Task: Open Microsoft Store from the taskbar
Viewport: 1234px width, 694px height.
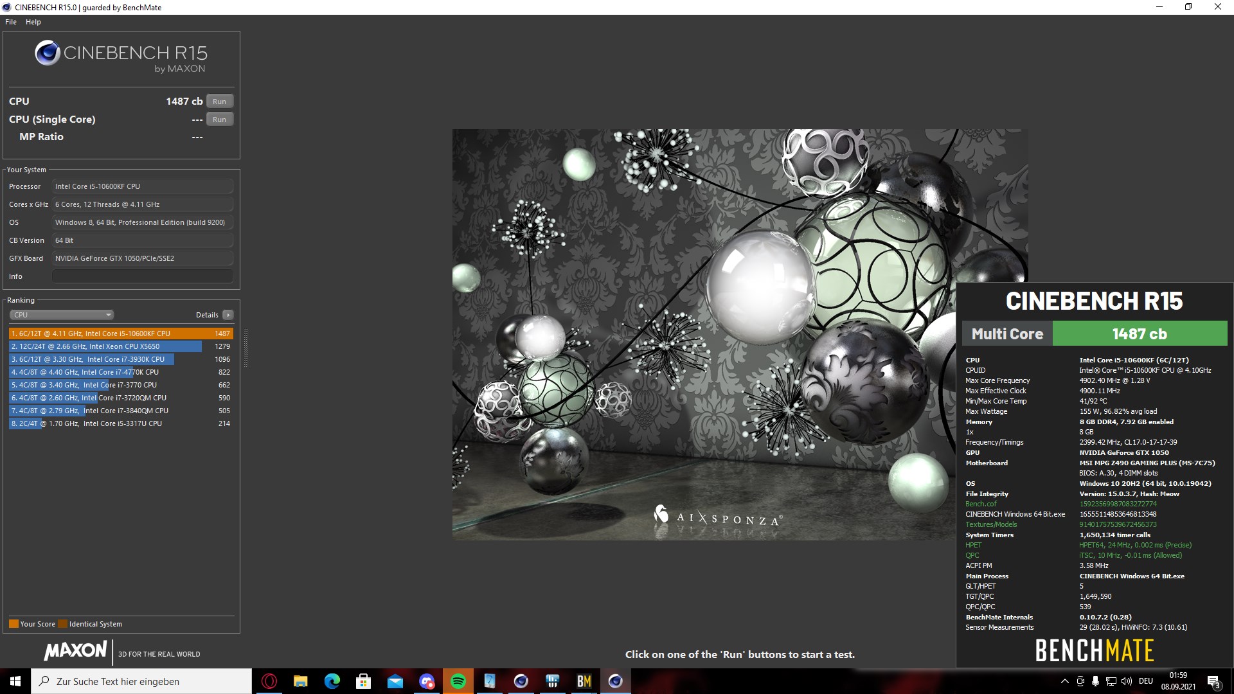Action: [x=364, y=681]
